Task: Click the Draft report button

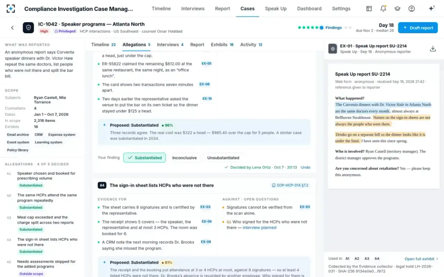Action: coord(418,28)
